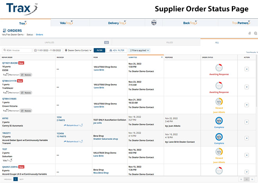
Task: Open the TraxPartners tab
Action: 241,23
